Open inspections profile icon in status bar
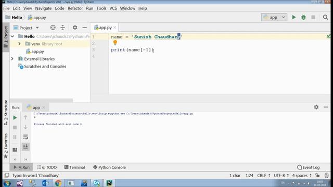The image size is (333, 187). 327,176
